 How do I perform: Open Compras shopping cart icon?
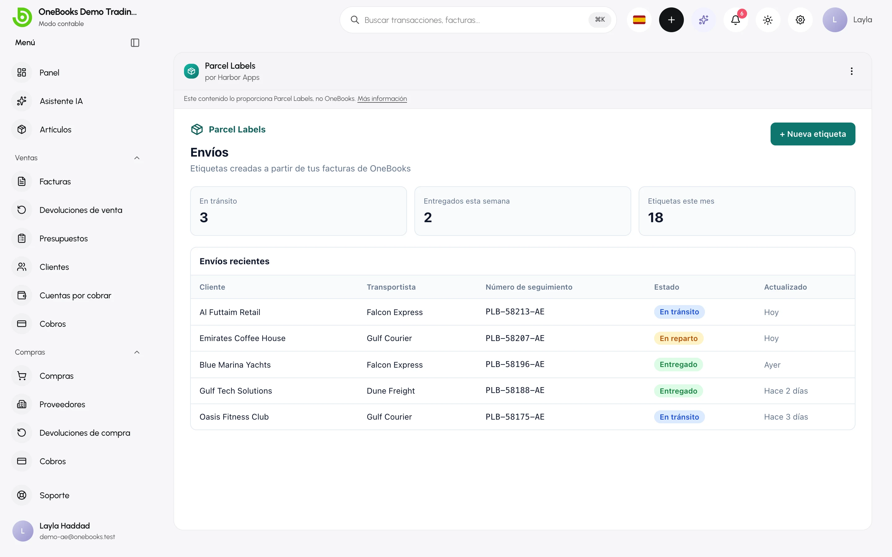tap(22, 376)
